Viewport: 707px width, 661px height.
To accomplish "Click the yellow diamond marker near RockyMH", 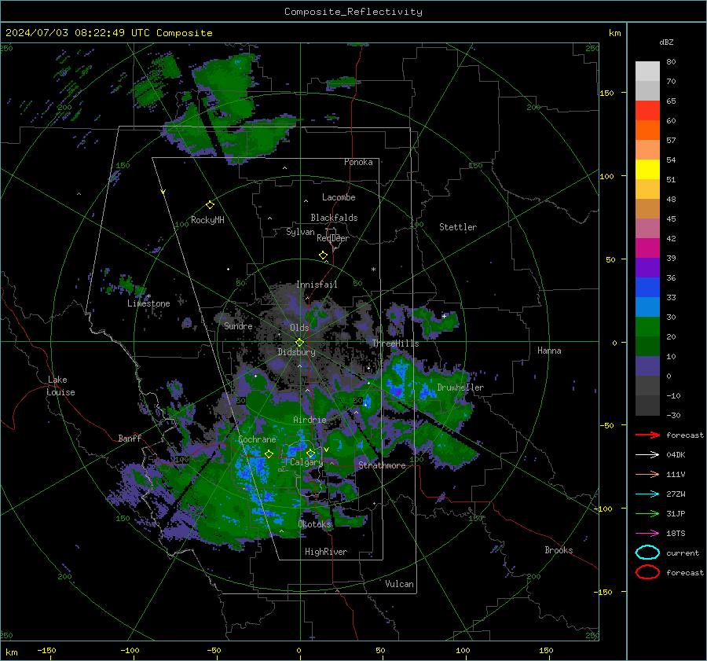I will (x=210, y=205).
